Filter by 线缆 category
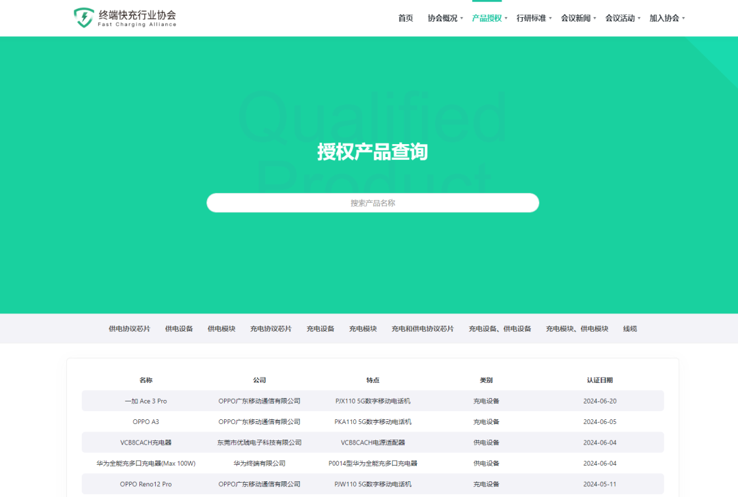Viewport: 738px width, 497px height. pyautogui.click(x=630, y=328)
